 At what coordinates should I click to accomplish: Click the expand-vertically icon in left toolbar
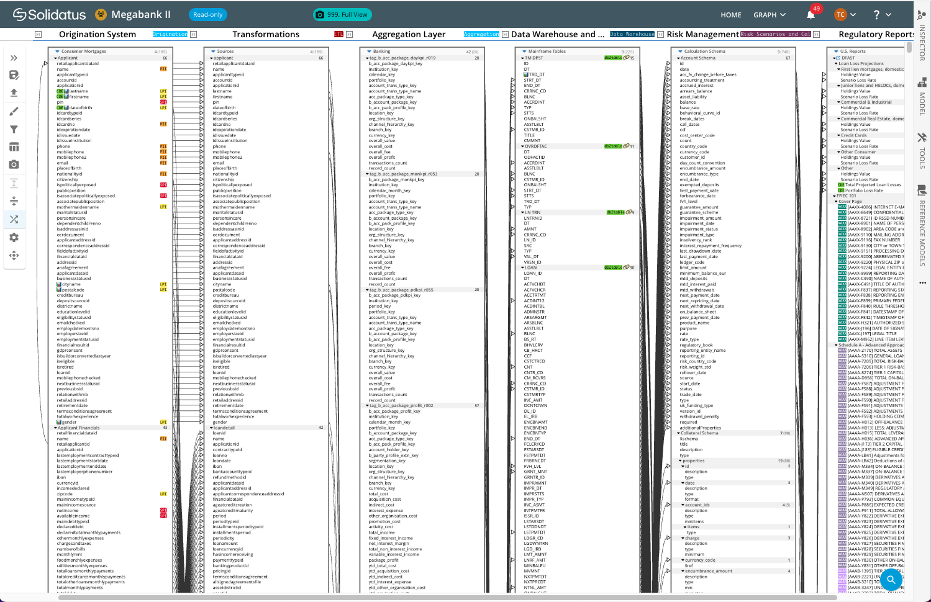coord(14,183)
